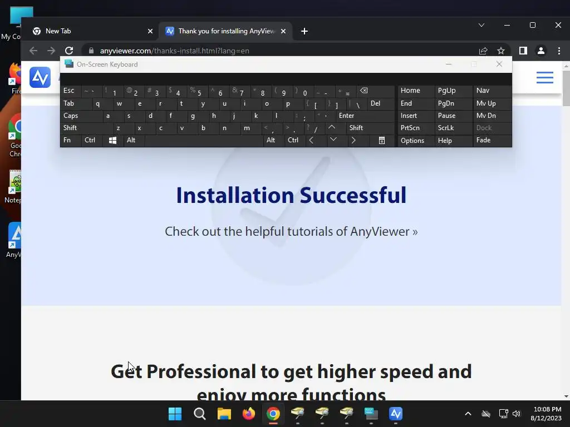
Task: View site information lock icon
Action: tap(91, 51)
